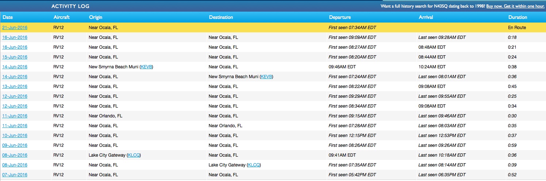Open the 07-Jun-2016 flight date link
Screen dimensions: 546x181
click(x=15, y=175)
